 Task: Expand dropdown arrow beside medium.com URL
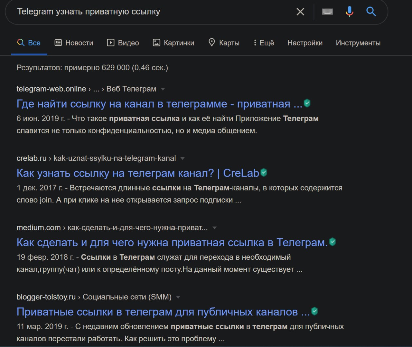[x=214, y=228]
